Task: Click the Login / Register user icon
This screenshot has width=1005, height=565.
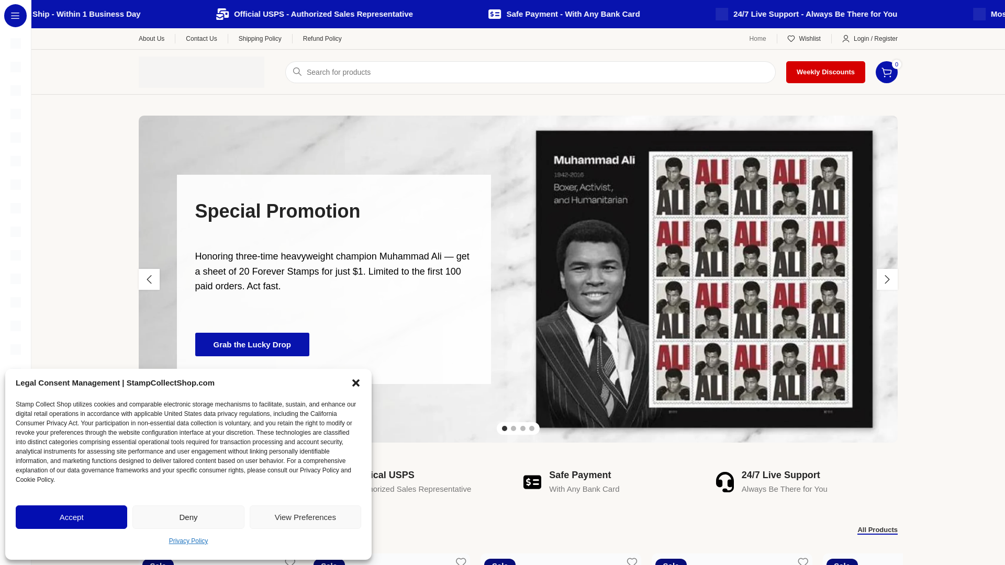Action: (845, 39)
